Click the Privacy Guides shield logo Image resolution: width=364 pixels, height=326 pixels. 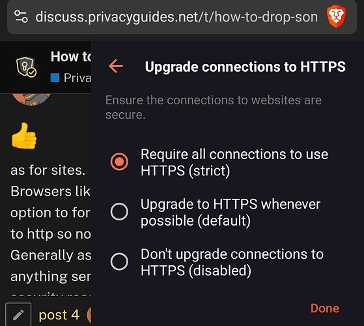click(x=26, y=67)
